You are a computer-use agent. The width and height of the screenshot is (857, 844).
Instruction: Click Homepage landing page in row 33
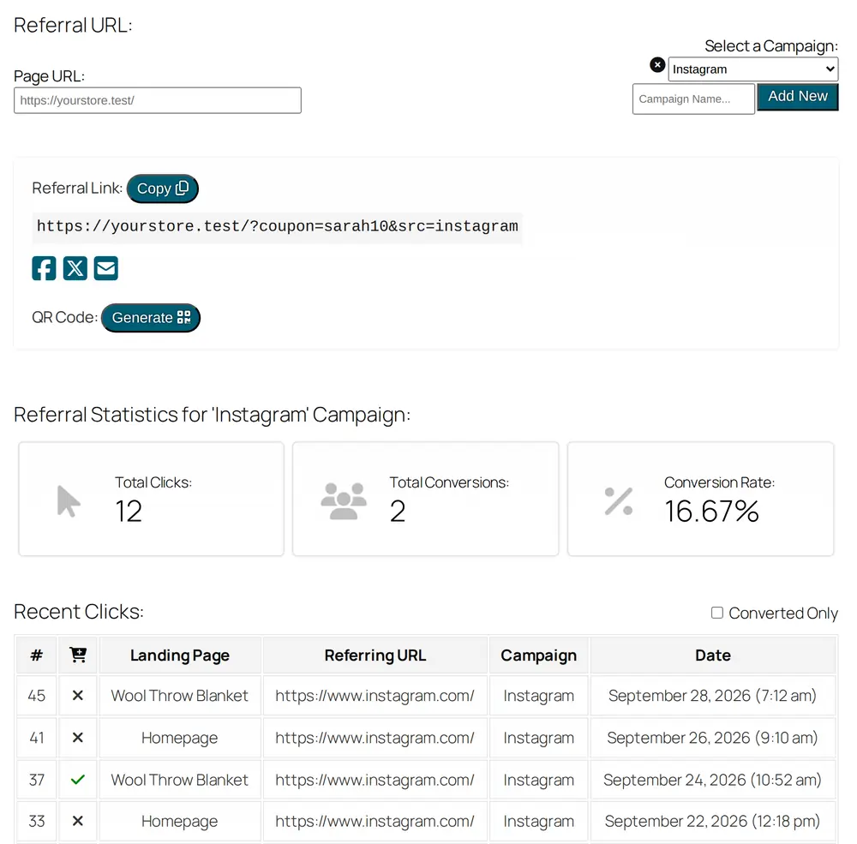(x=179, y=821)
